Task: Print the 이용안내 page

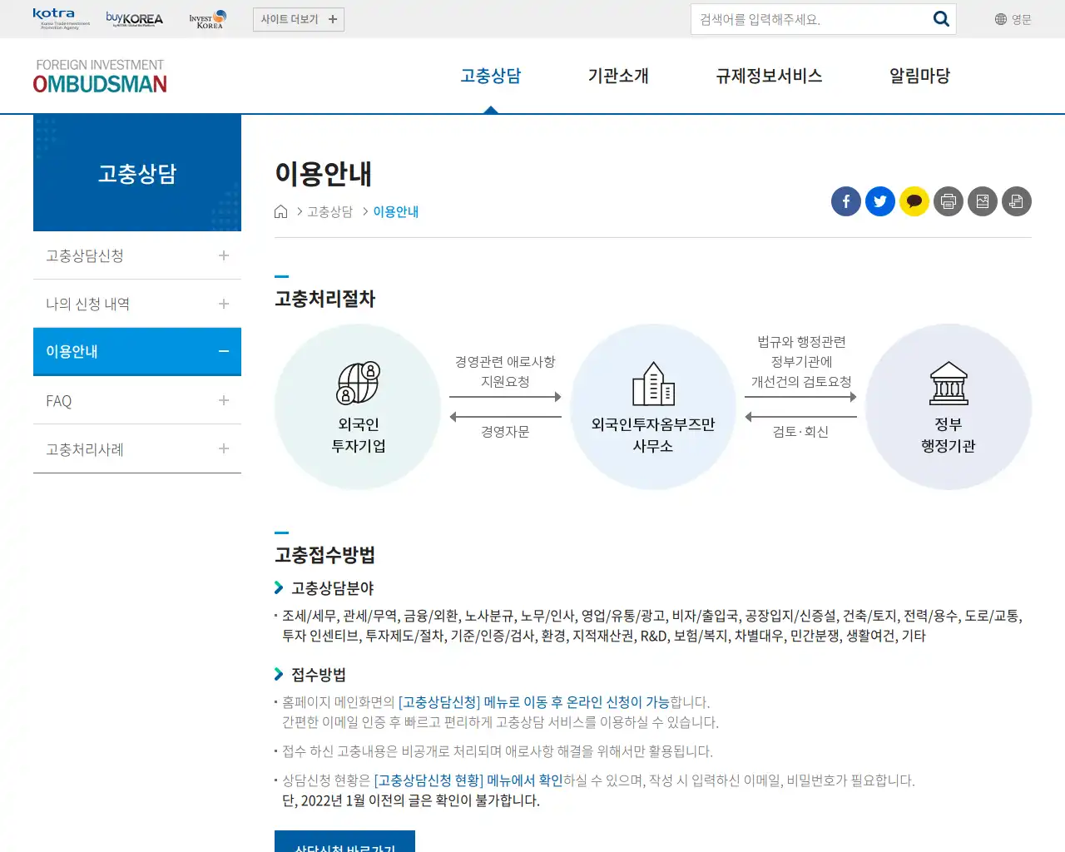Action: point(948,201)
